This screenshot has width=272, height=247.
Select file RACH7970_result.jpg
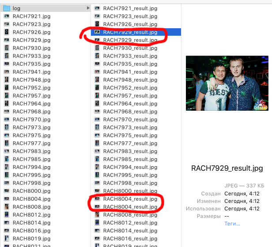pyautogui.click(x=130, y=120)
